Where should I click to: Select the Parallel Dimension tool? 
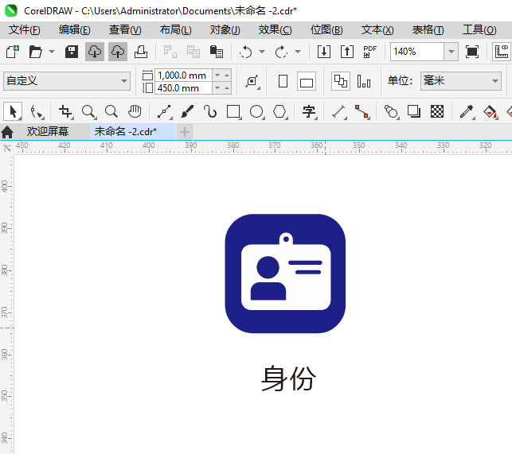339,111
